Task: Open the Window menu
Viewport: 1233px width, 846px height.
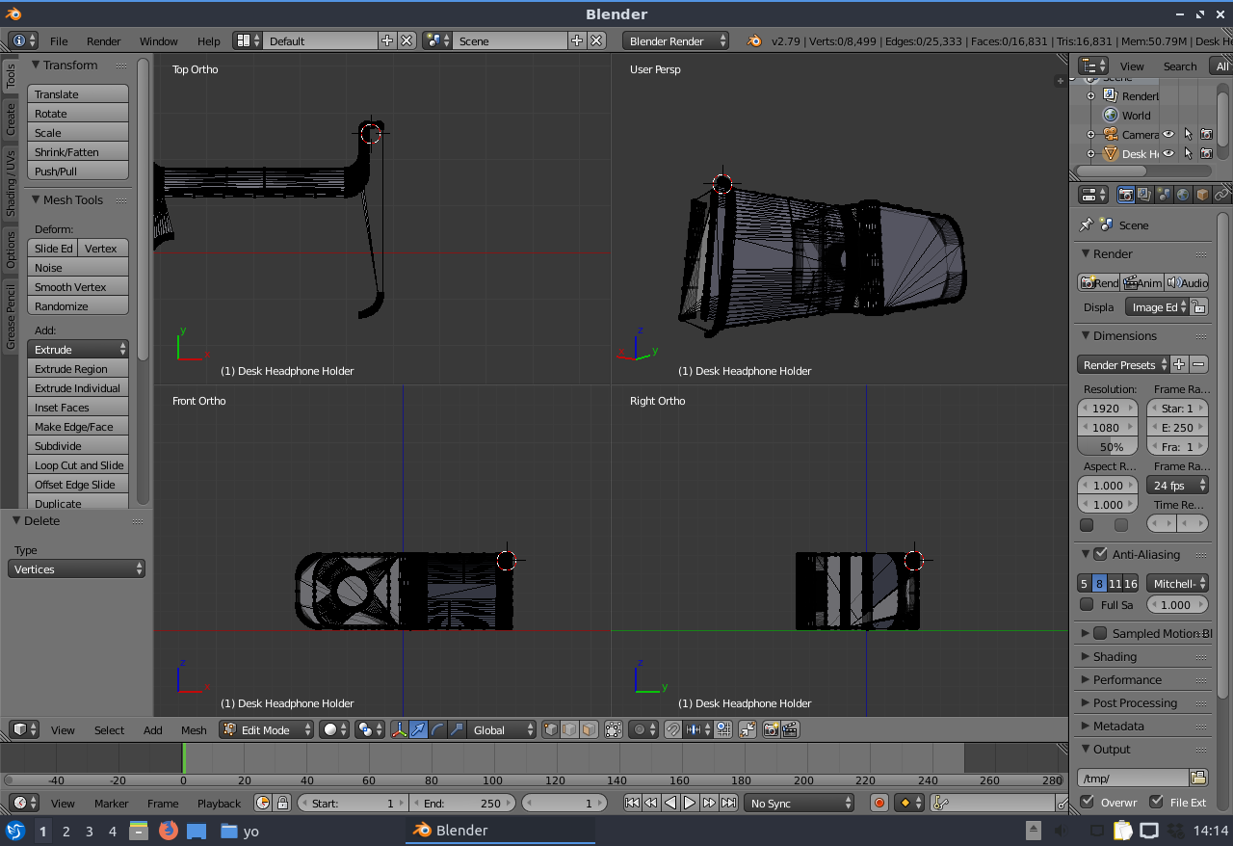Action: 158,41
